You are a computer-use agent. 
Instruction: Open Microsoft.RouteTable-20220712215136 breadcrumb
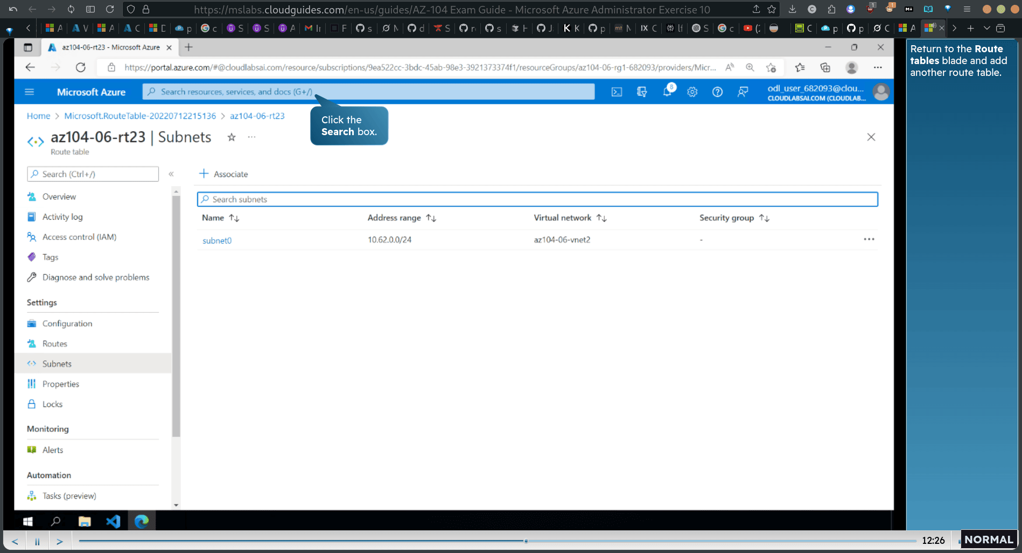140,116
